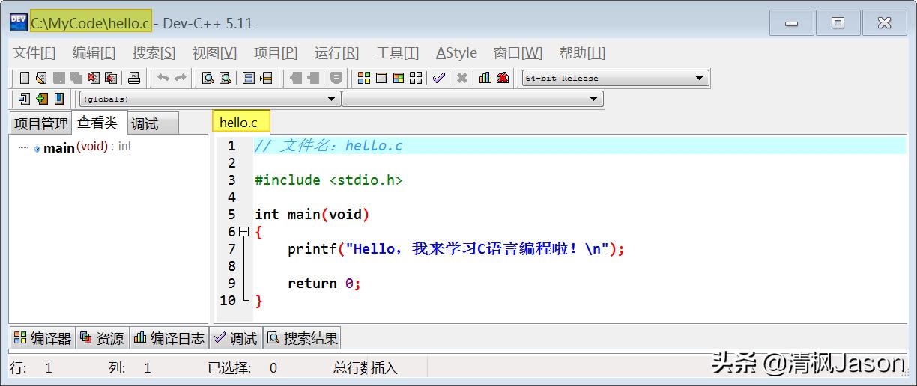Open the 搜索[S] menu
This screenshot has height=386, width=917.
pos(154,53)
